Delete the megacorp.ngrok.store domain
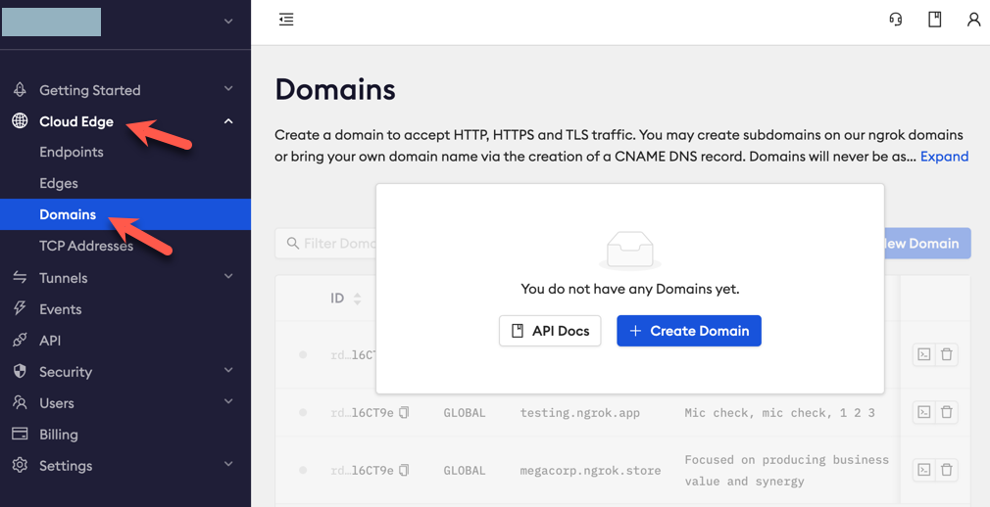This screenshot has width=990, height=507. (x=947, y=470)
